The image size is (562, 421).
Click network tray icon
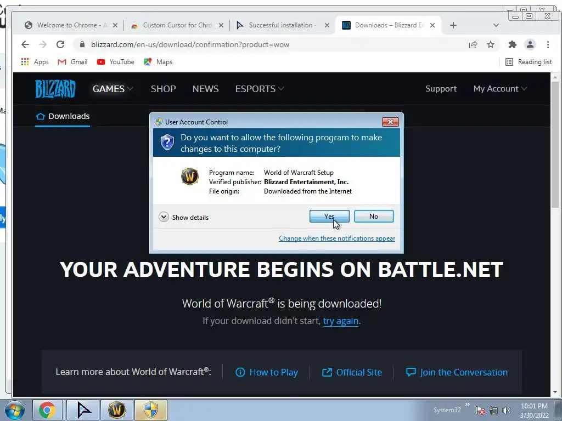493,411
